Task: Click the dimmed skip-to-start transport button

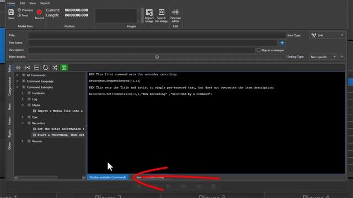Action: click(138, 186)
